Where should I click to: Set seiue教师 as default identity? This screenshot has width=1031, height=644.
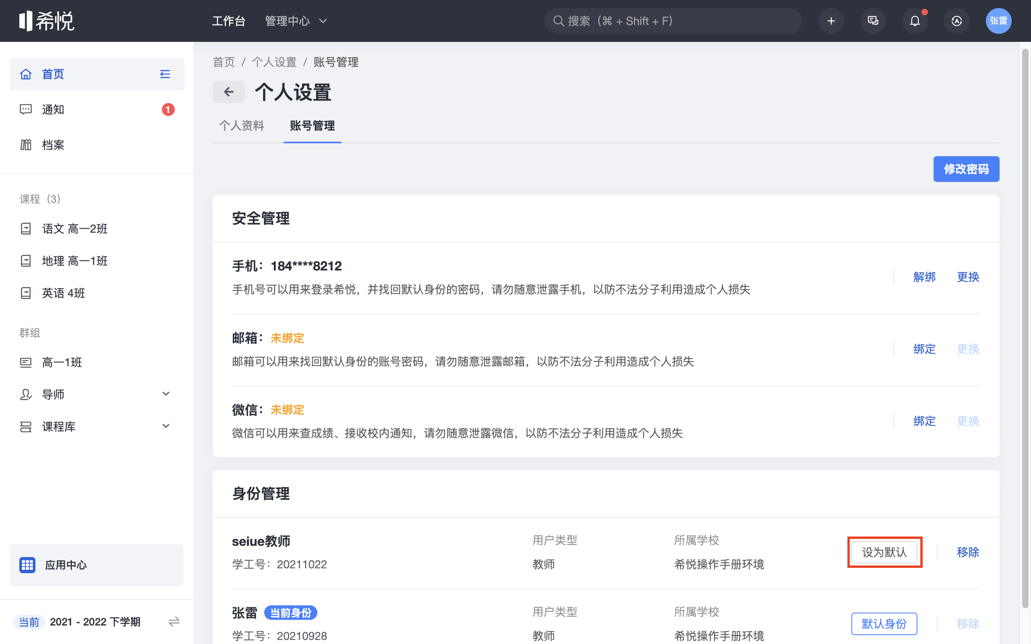(x=884, y=552)
